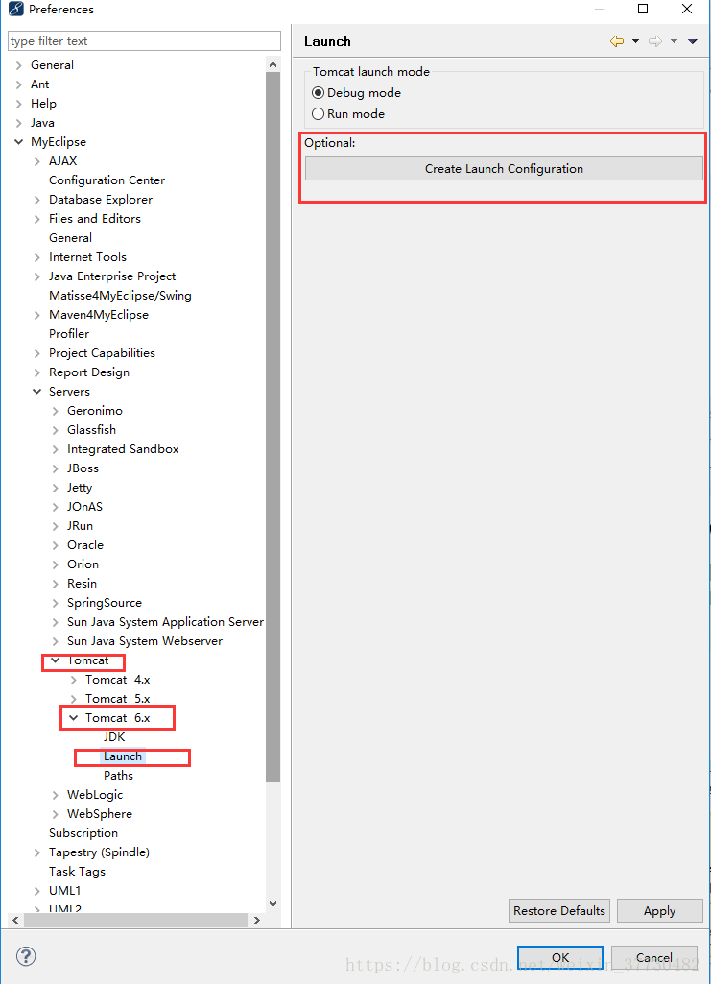Viewport: 711px width, 984px height.
Task: Expand the AJAX node
Action: coord(37,161)
